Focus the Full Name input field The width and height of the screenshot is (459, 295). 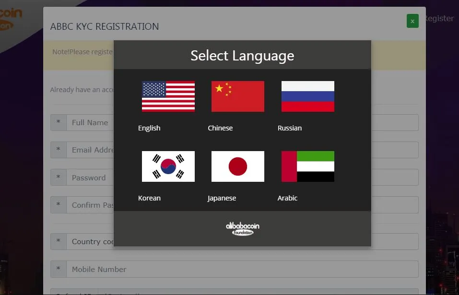[242, 123]
